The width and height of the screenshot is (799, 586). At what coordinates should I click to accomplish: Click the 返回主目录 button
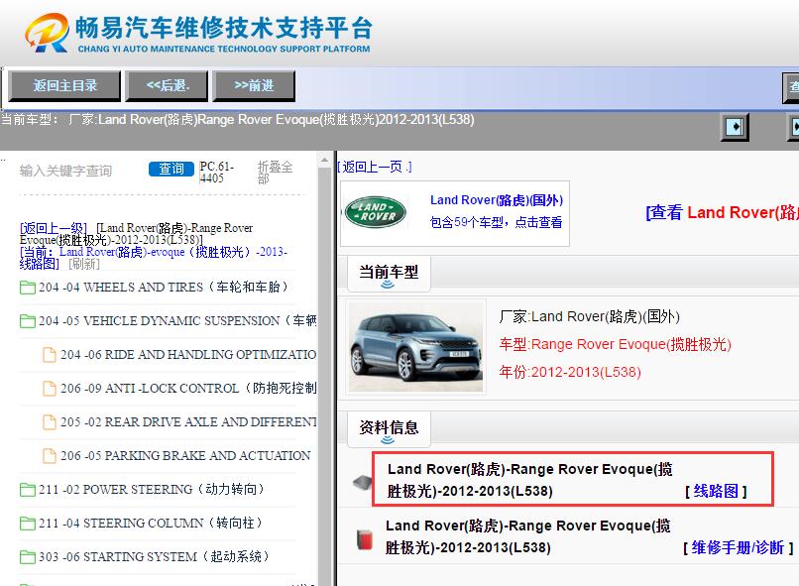click(64, 85)
